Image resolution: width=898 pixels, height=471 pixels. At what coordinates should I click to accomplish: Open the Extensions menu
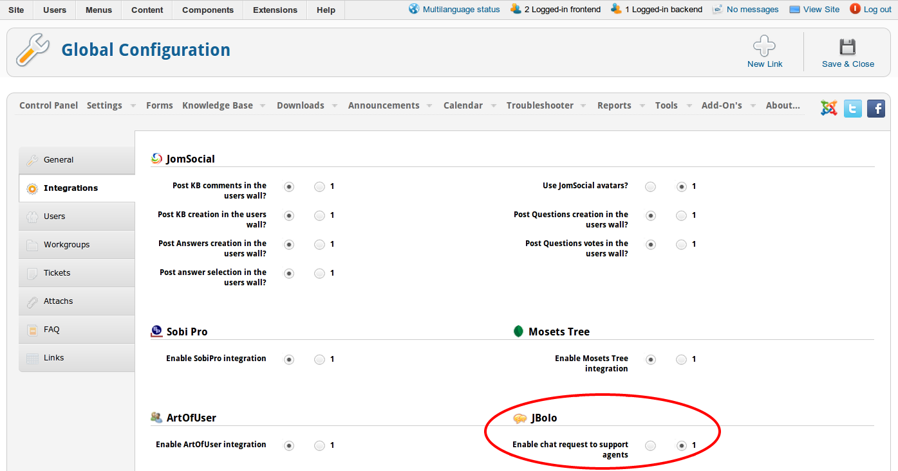(x=275, y=10)
